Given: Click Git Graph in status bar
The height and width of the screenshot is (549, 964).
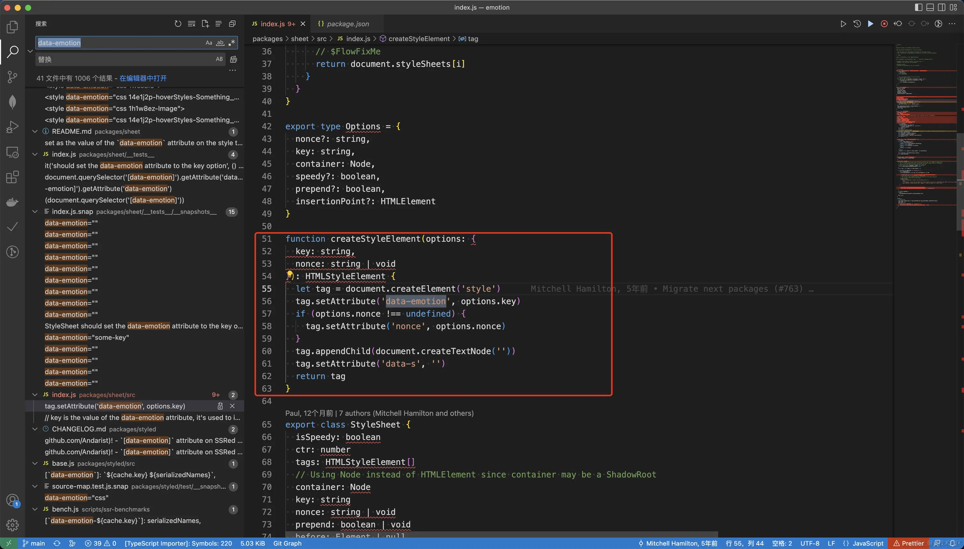Looking at the screenshot, I should (287, 543).
